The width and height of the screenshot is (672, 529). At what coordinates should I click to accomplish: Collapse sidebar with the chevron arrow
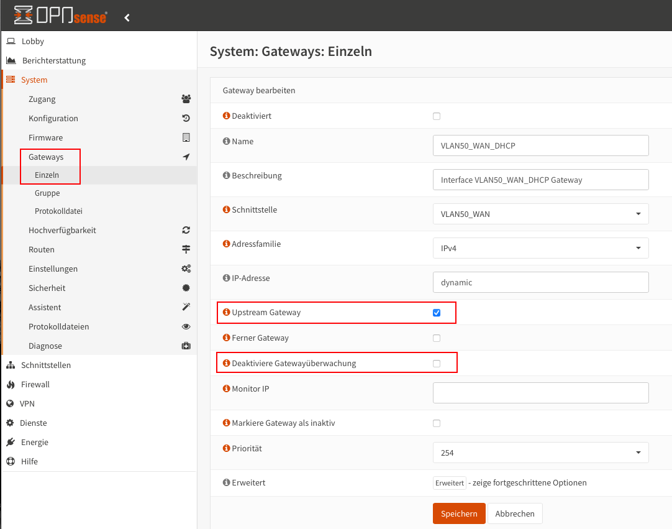click(x=127, y=17)
